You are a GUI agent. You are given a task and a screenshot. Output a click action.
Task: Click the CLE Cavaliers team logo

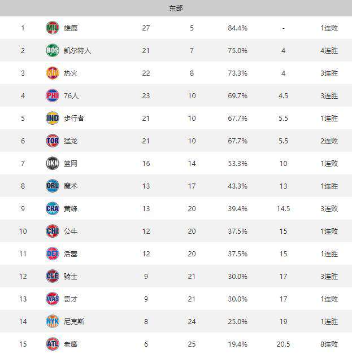[53, 276]
